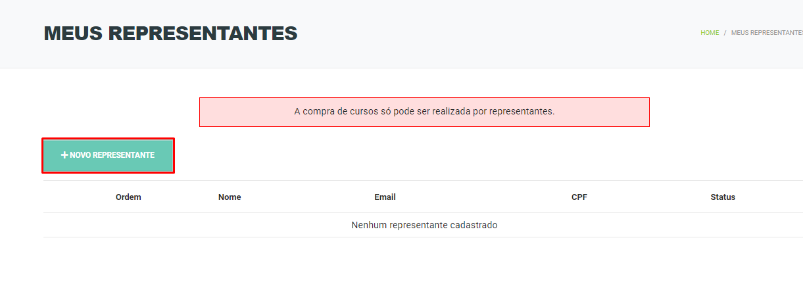The width and height of the screenshot is (803, 294).
Task: Click the MEUS REPRESENTANTES page title
Action: [x=171, y=34]
